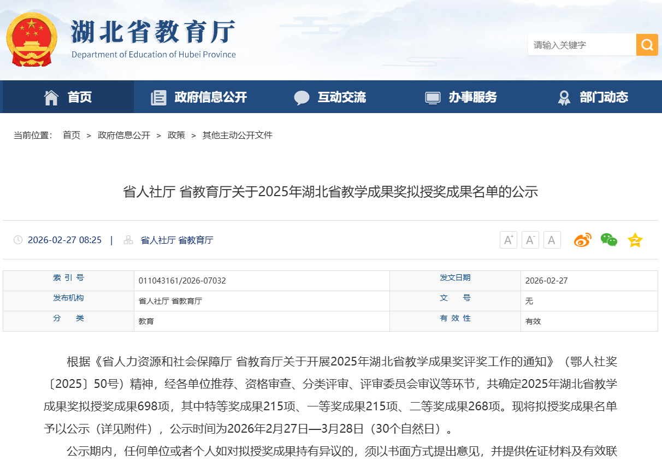Go to 首页 in the breadcrumb
The height and width of the screenshot is (466, 662).
(72, 135)
